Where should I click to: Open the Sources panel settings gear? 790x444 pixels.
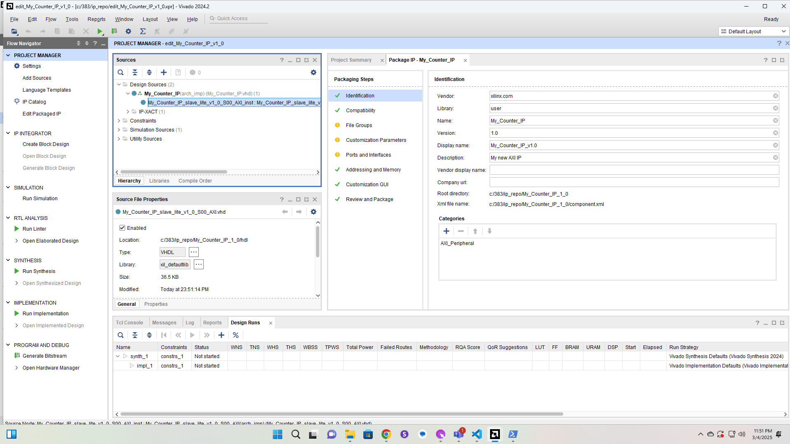tap(314, 72)
